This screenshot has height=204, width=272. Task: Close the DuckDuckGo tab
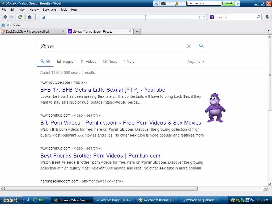63,31
